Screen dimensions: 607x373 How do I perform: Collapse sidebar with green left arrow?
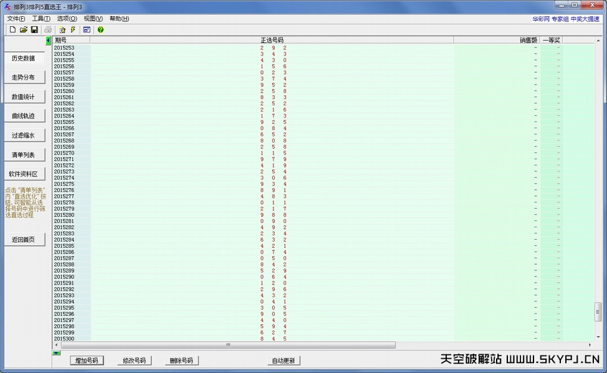(x=49, y=40)
